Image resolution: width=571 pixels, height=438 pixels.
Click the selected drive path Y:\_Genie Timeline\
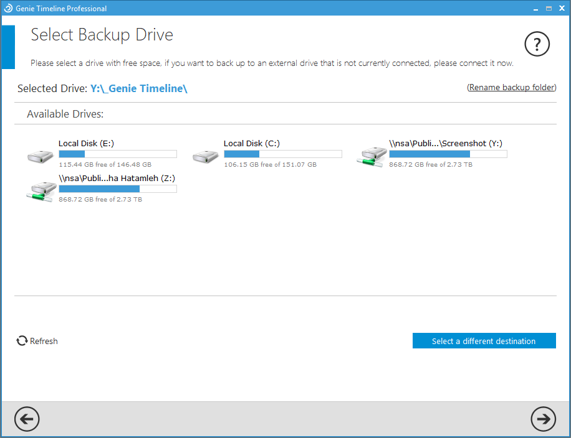[138, 88]
